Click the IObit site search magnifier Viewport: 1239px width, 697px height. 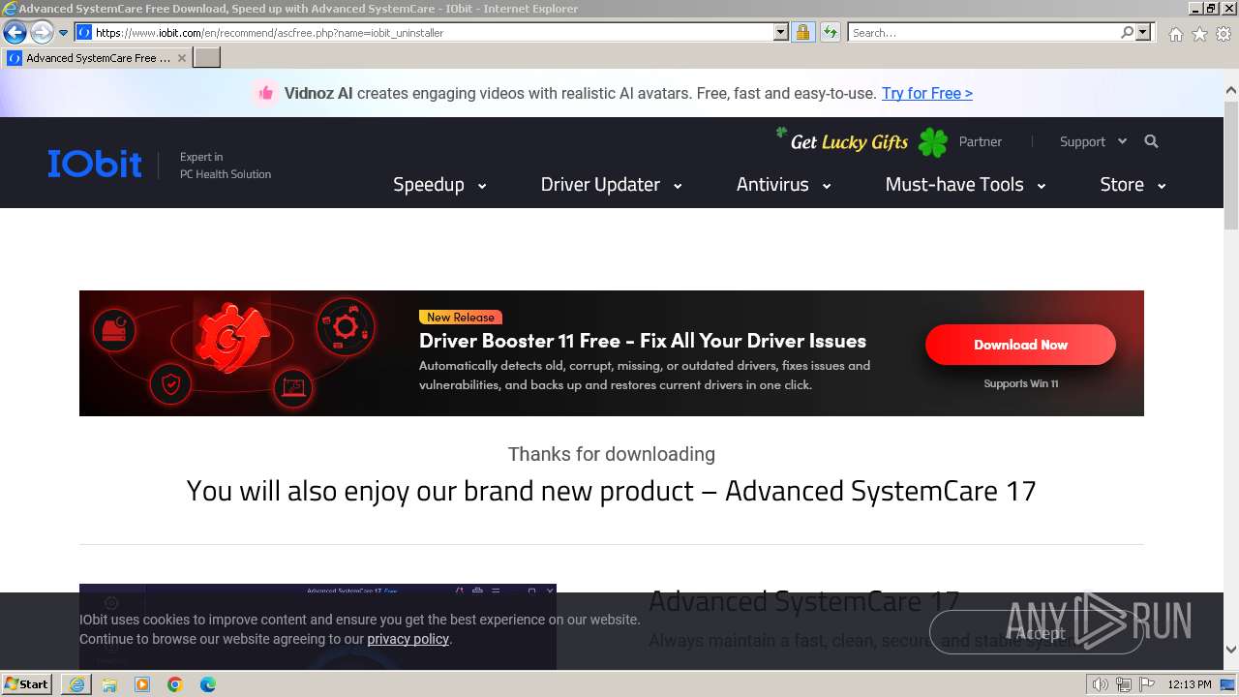click(x=1151, y=141)
